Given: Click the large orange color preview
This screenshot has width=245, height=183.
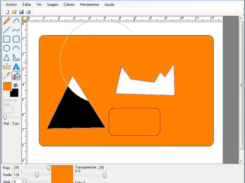Looking at the screenshot, I should [x=62, y=174].
